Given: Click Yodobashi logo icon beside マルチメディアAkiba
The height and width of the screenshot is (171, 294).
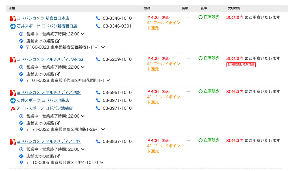Looking at the screenshot, I should click(x=13, y=60).
